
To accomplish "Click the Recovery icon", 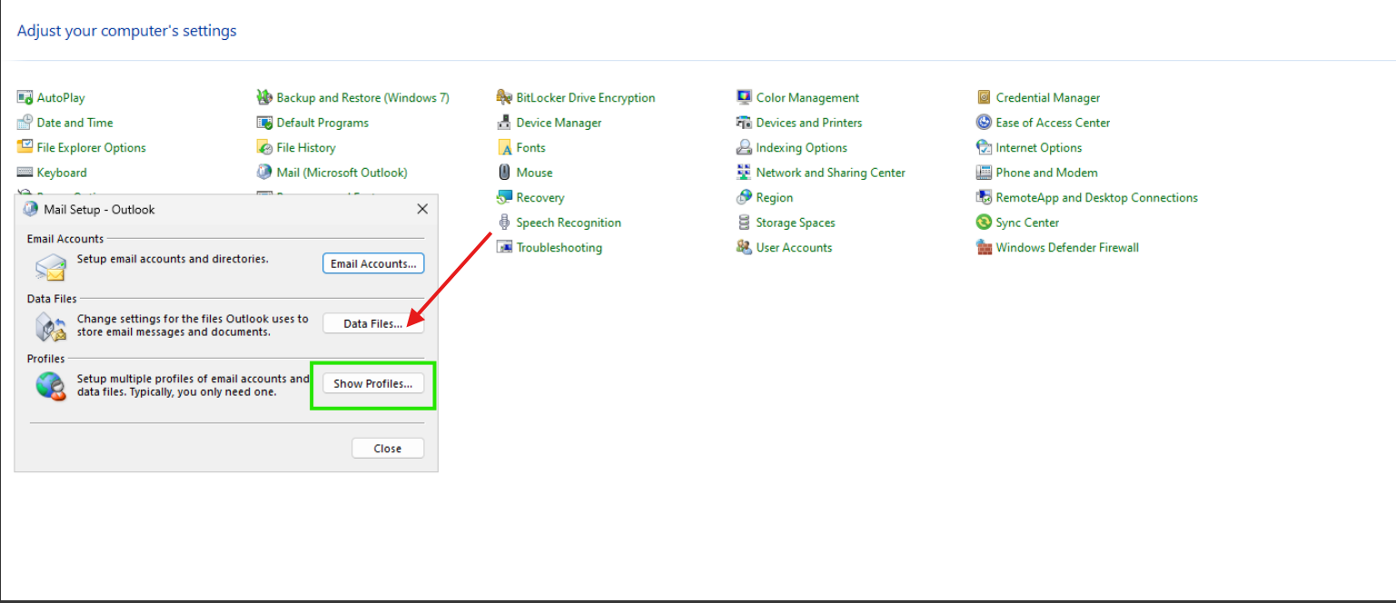I will point(504,197).
